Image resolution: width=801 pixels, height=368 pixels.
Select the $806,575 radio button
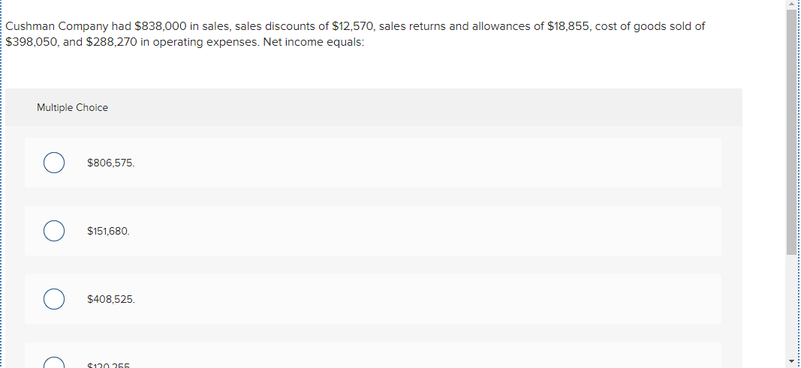click(x=53, y=163)
